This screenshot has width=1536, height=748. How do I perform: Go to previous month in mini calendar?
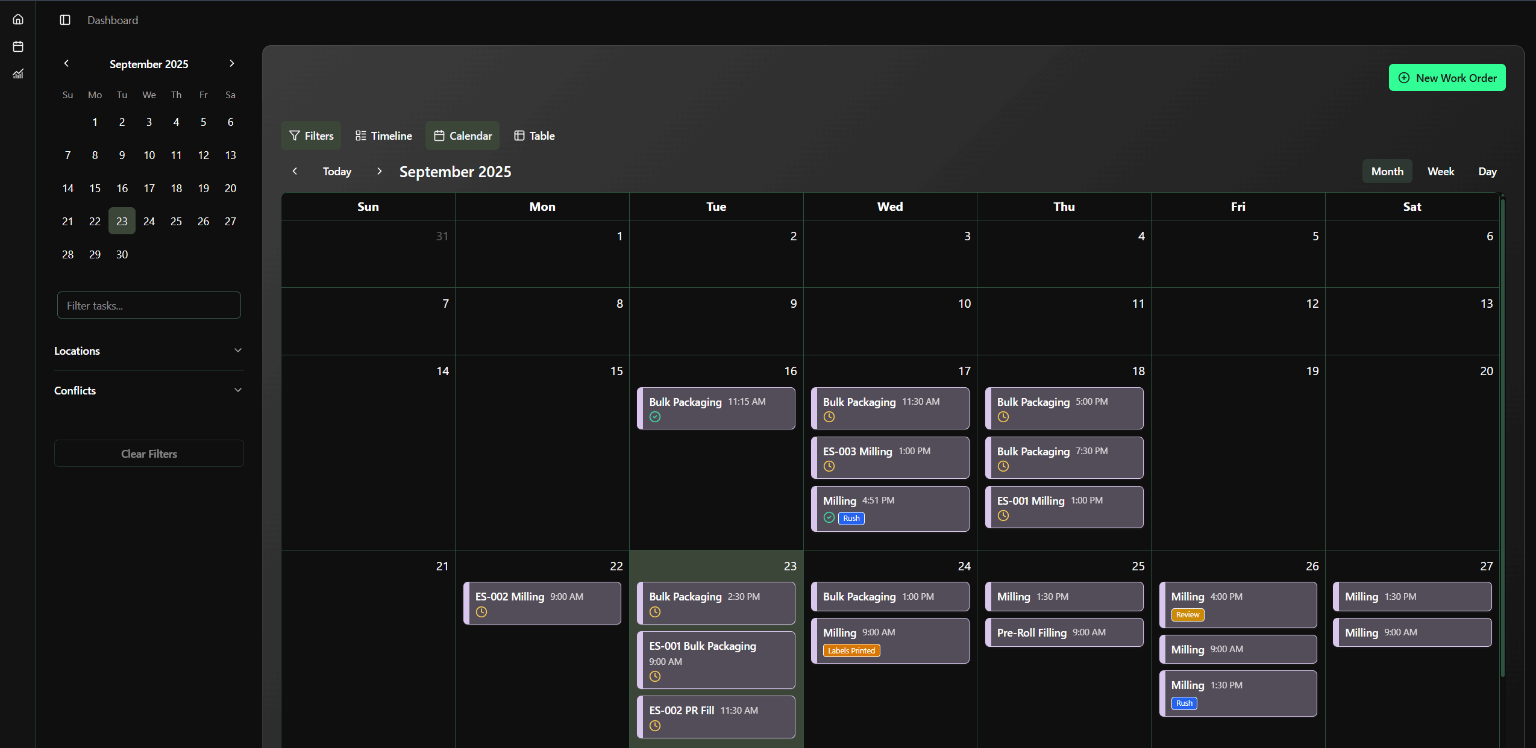click(66, 63)
